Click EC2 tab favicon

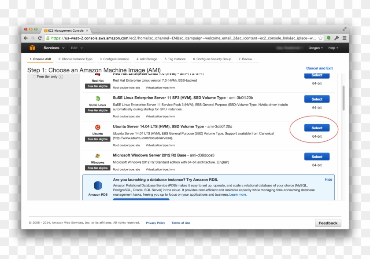[x=46, y=30]
